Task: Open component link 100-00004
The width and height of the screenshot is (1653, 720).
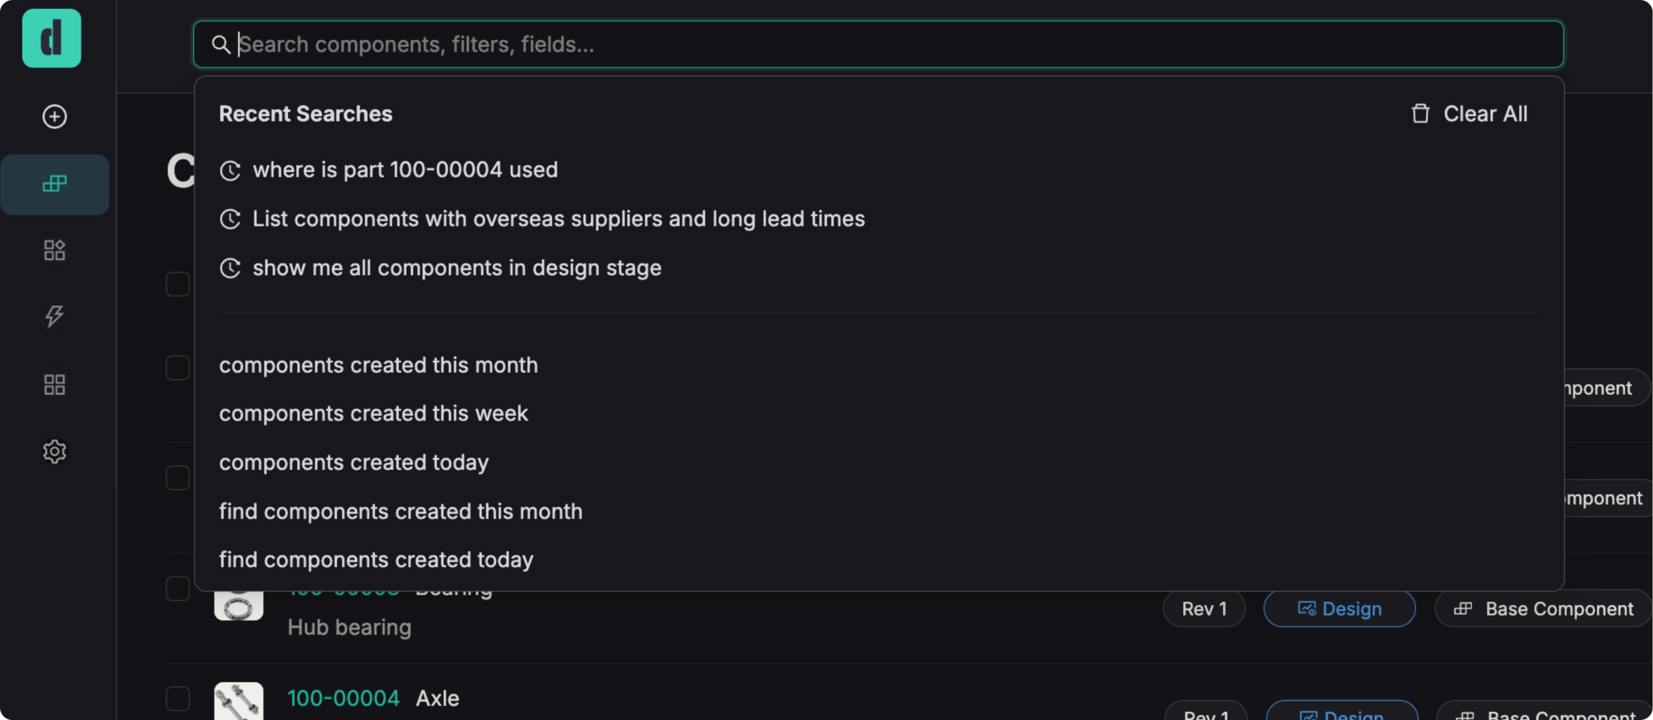Action: coord(344,698)
